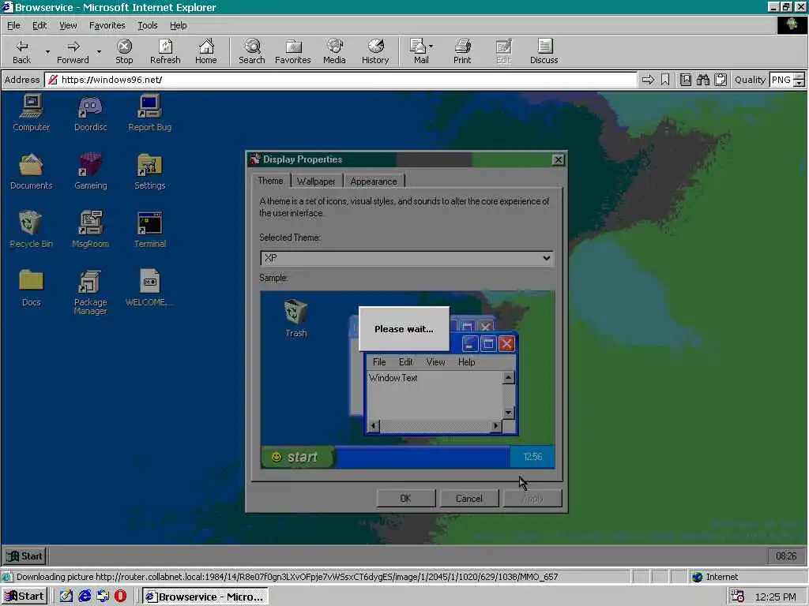Open the Report Bug desktop icon

click(149, 112)
